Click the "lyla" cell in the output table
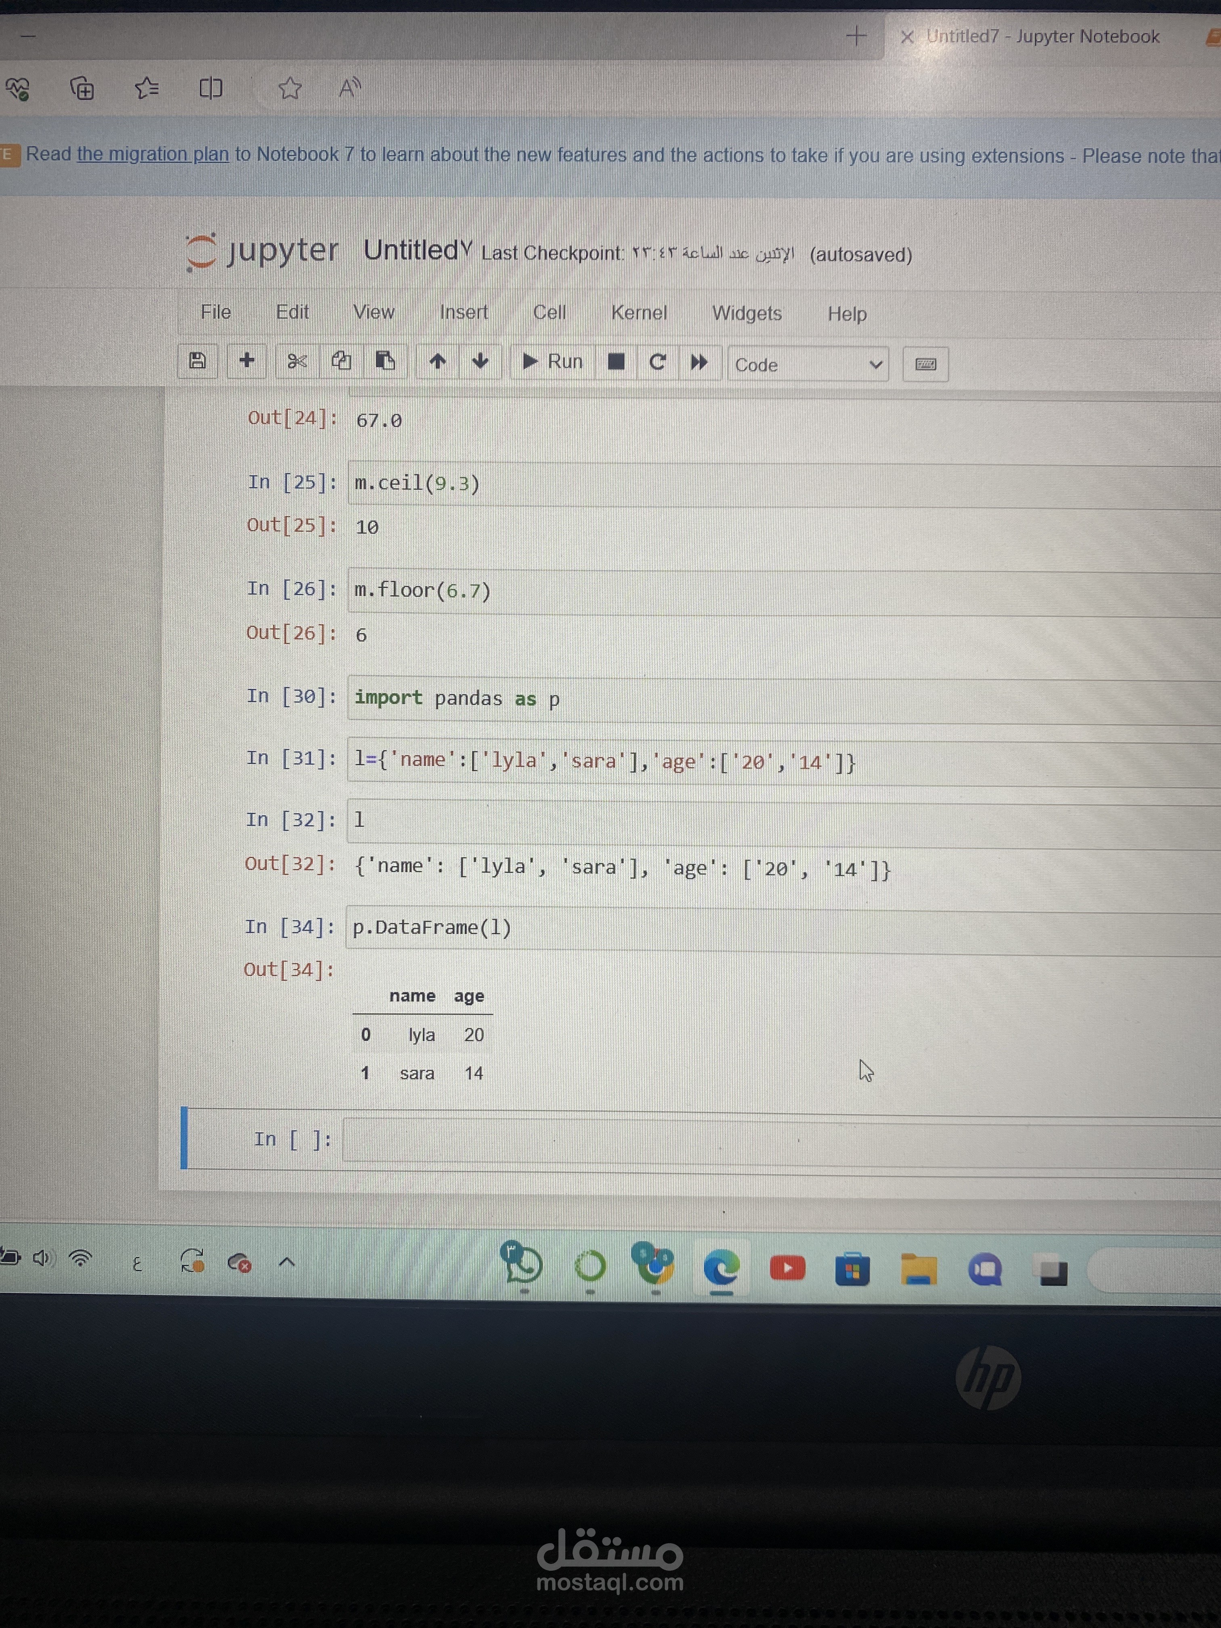The width and height of the screenshot is (1221, 1628). pyautogui.click(x=422, y=1035)
